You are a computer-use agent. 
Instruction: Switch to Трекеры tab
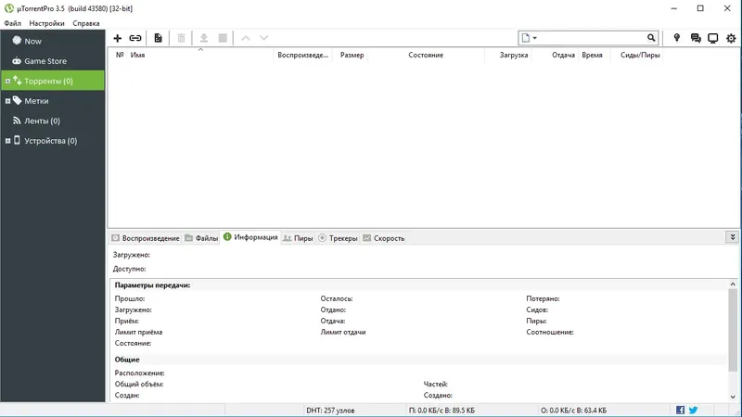pyautogui.click(x=338, y=238)
